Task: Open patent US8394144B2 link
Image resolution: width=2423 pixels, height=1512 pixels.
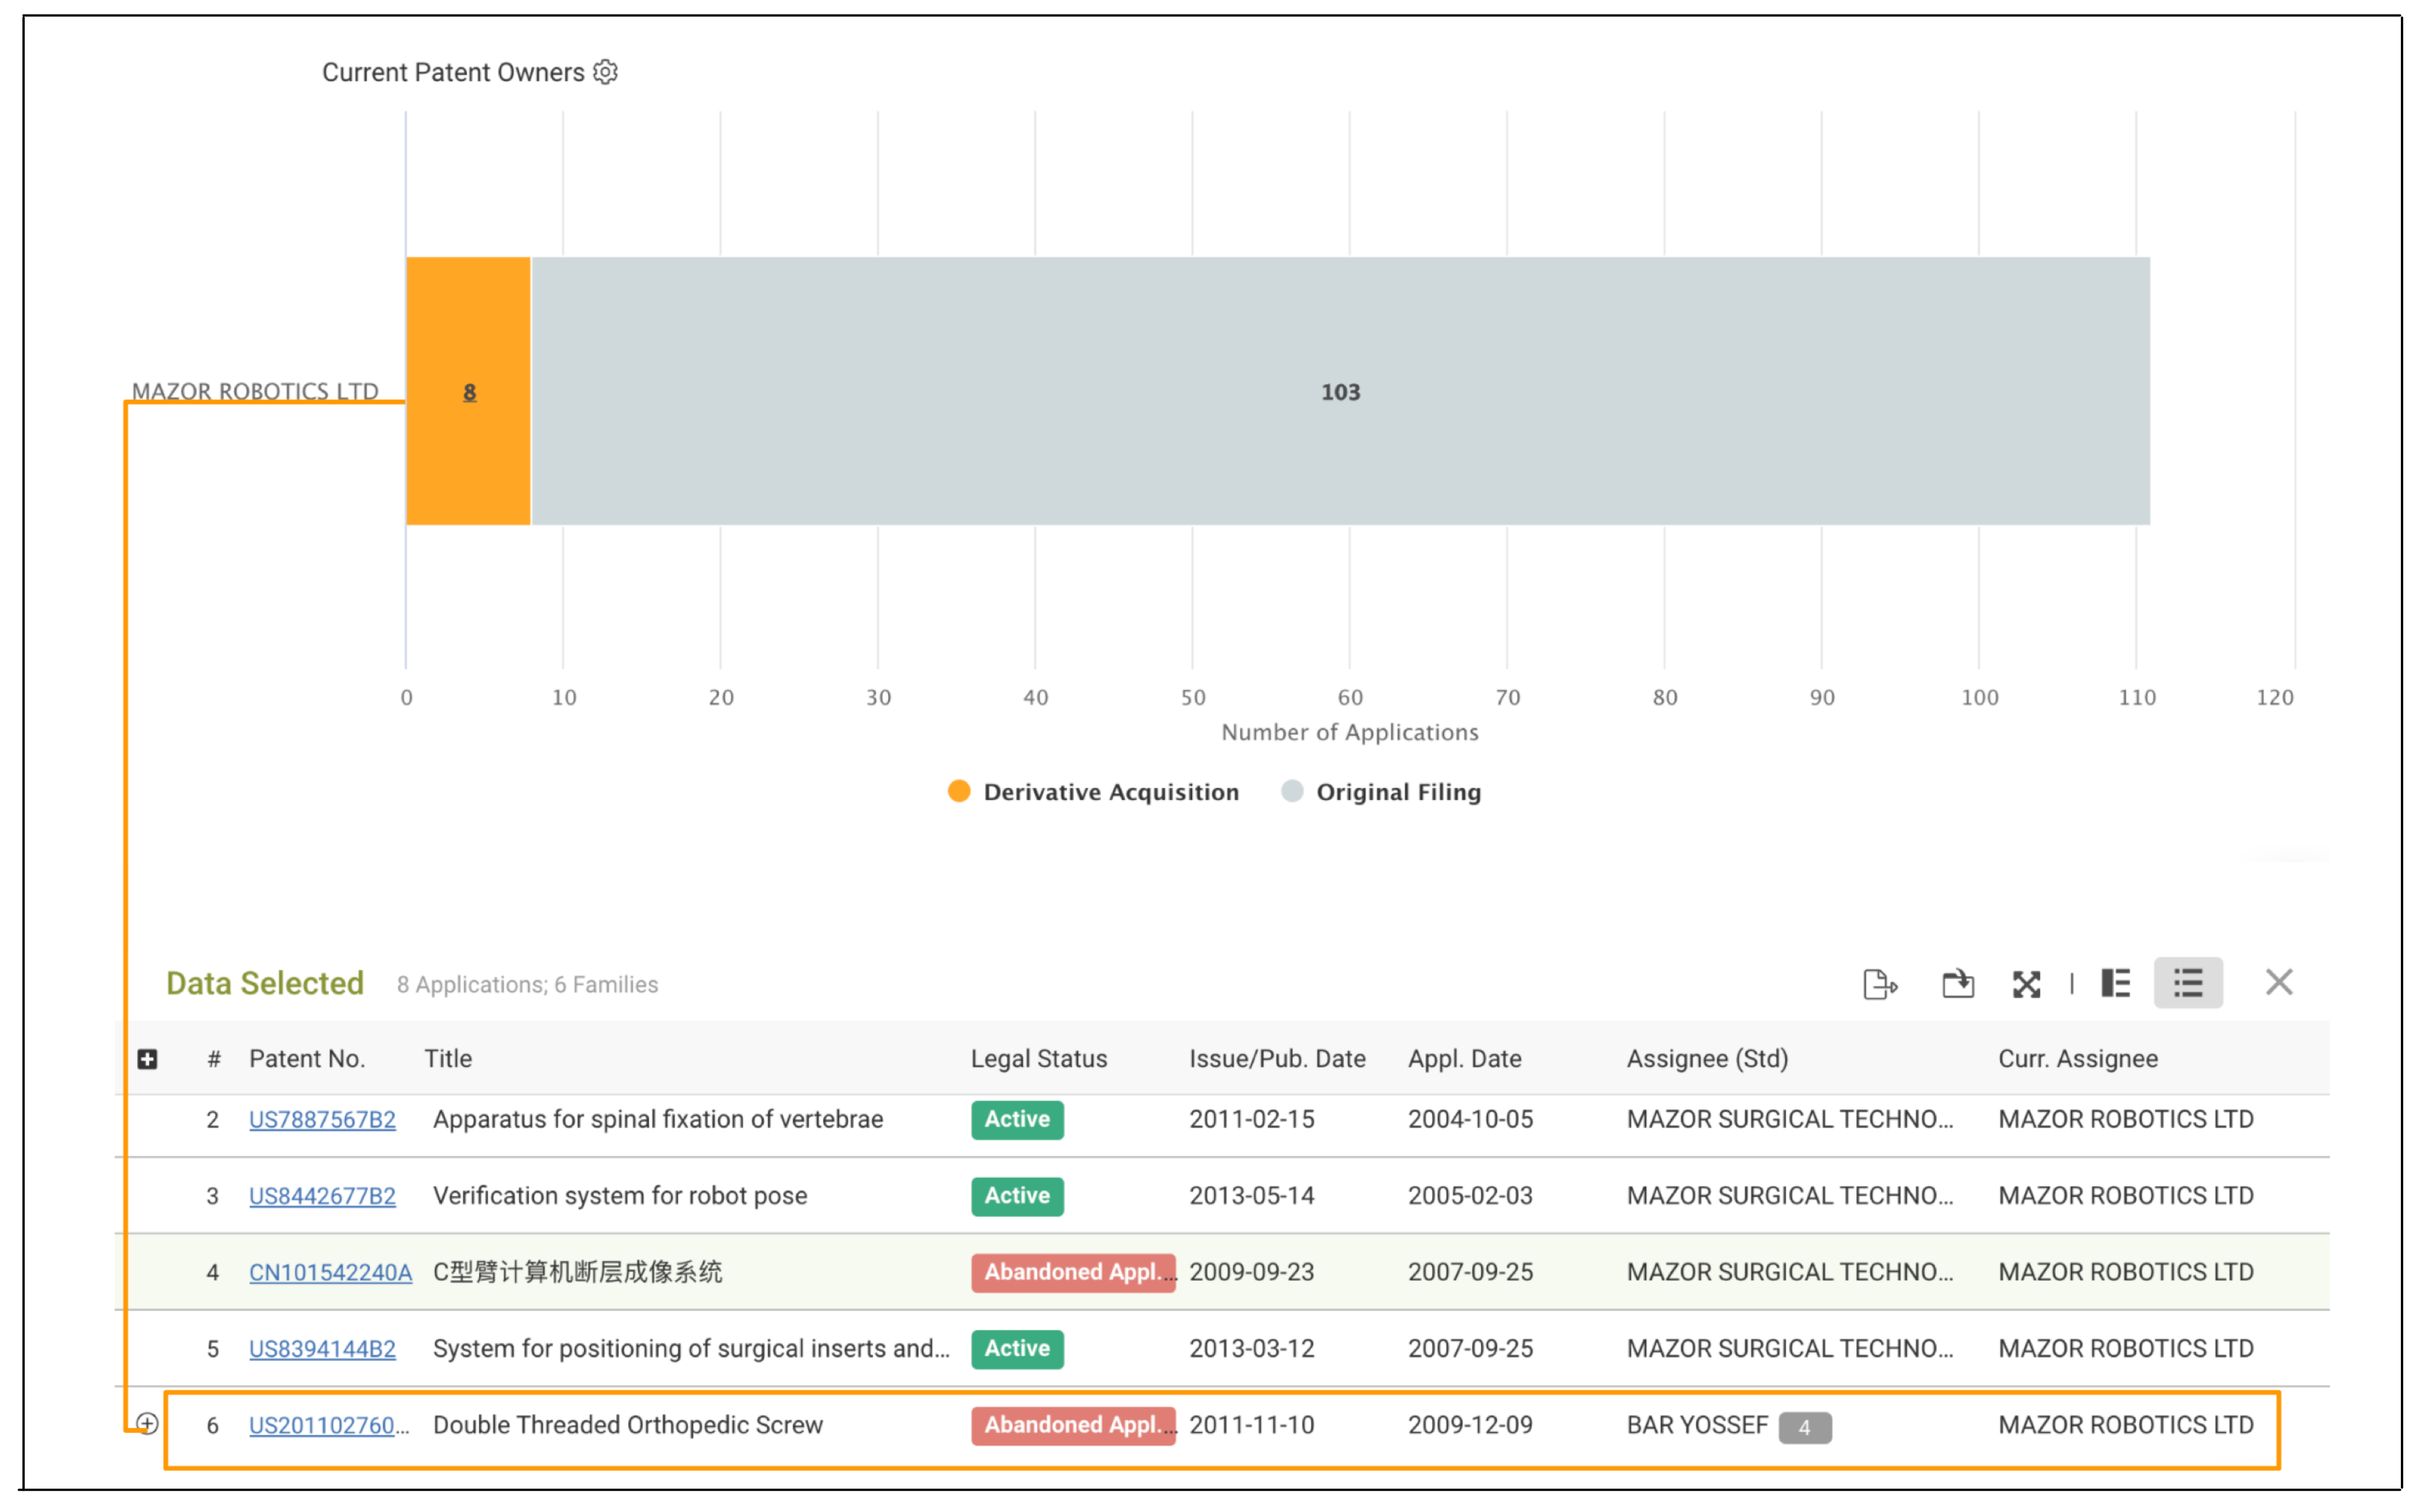Action: pyautogui.click(x=322, y=1349)
